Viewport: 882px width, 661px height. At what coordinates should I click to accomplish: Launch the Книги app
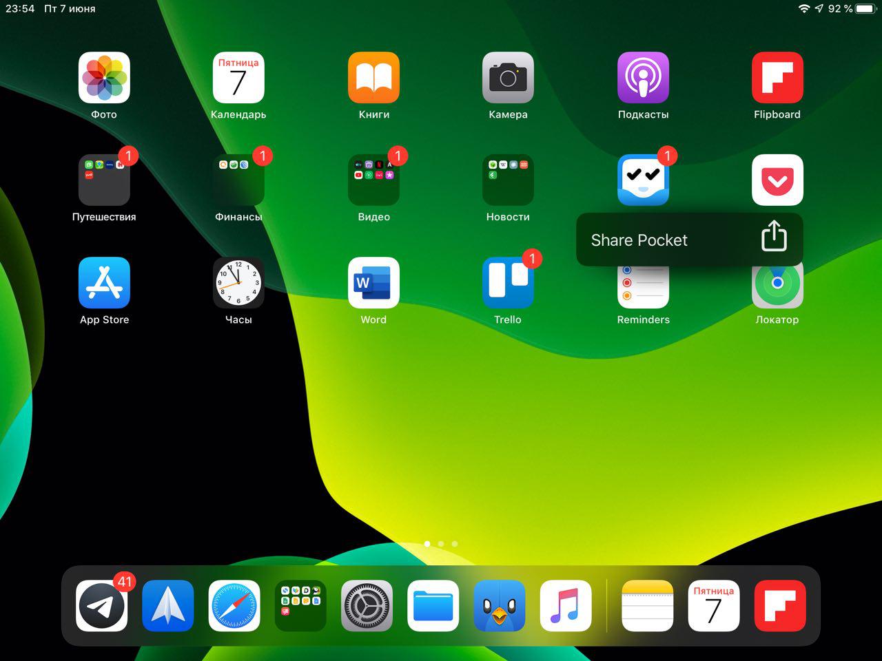click(x=373, y=77)
